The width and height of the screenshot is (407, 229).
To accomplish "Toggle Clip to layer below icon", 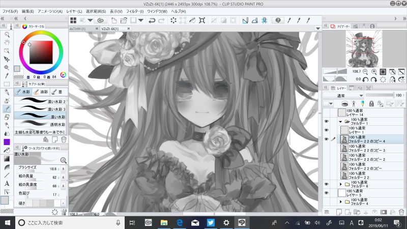I will (x=344, y=104).
